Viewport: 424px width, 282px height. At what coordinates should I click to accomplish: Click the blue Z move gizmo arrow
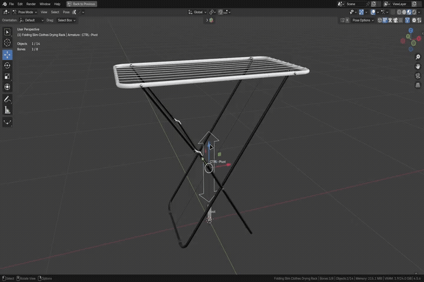(208, 145)
